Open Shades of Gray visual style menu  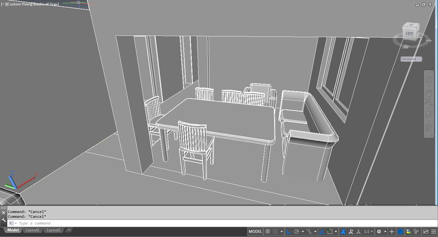46,4
